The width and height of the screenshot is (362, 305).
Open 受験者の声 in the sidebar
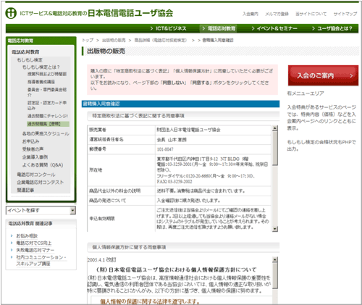coord(33,149)
